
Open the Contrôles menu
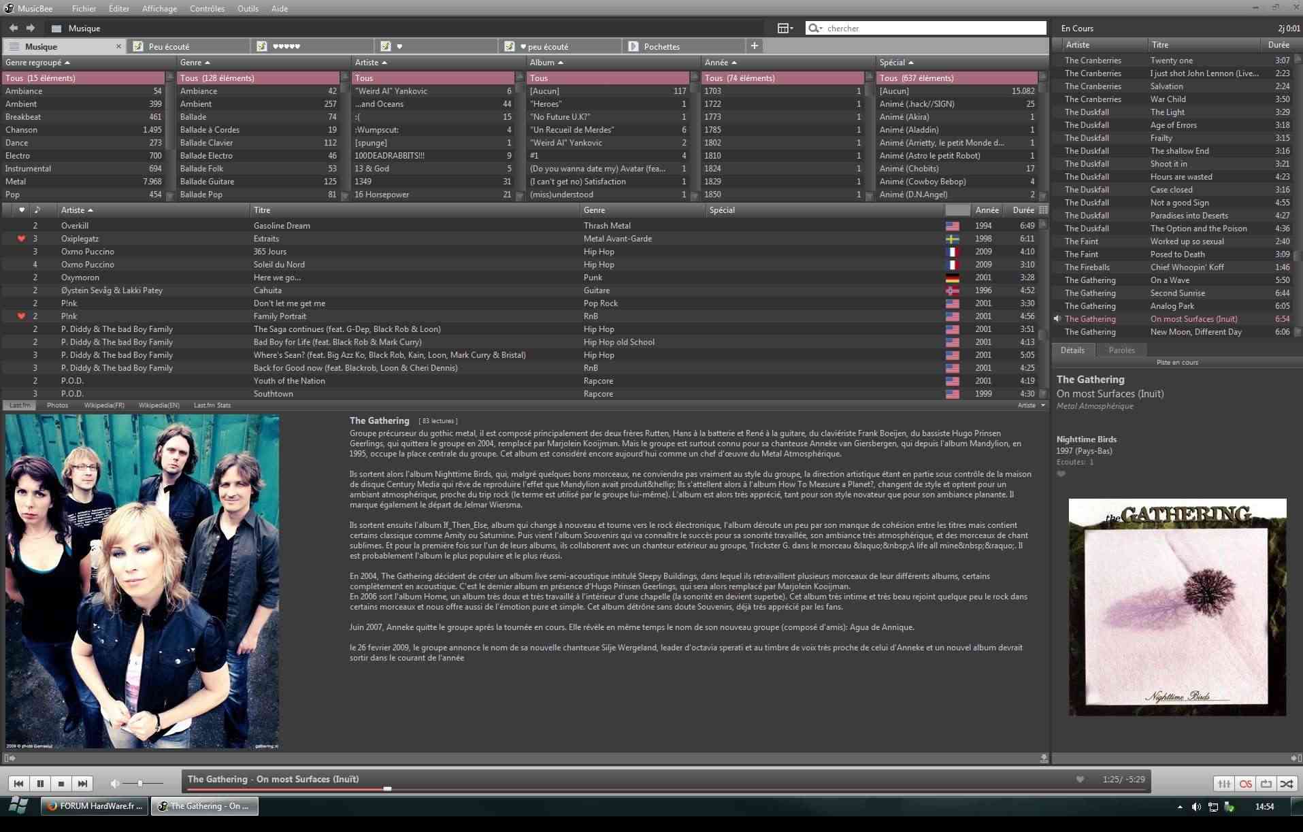pyautogui.click(x=207, y=9)
